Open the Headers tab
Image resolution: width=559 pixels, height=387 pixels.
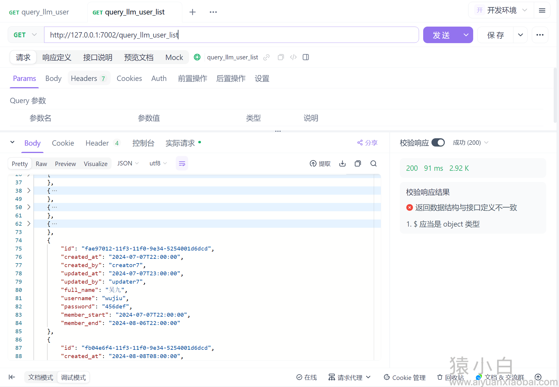(88, 79)
